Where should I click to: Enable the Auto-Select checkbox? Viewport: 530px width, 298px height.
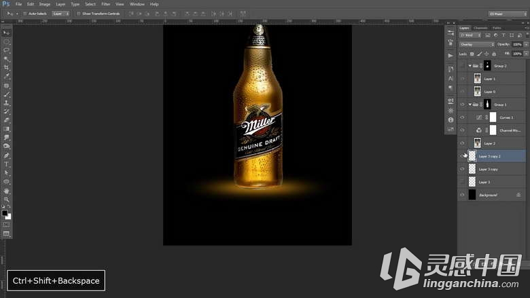25,14
